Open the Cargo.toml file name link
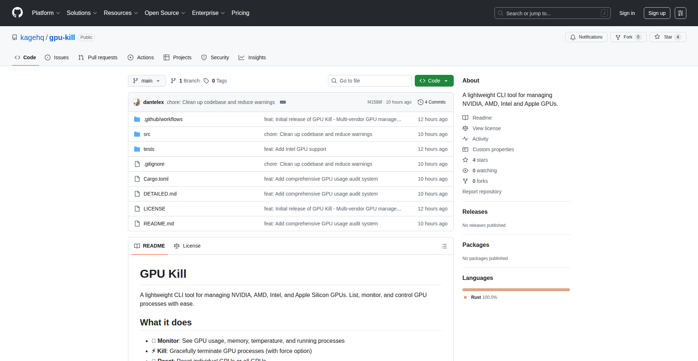This screenshot has width=698, height=361. (x=156, y=179)
